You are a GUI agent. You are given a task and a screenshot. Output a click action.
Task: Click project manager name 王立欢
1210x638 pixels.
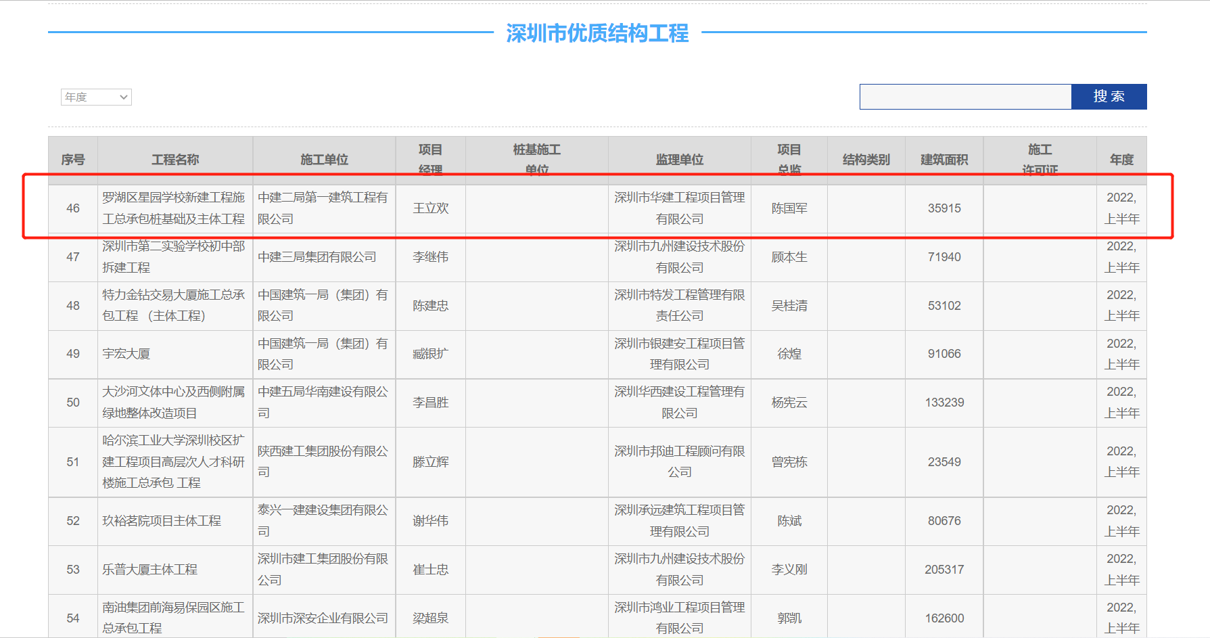point(431,208)
